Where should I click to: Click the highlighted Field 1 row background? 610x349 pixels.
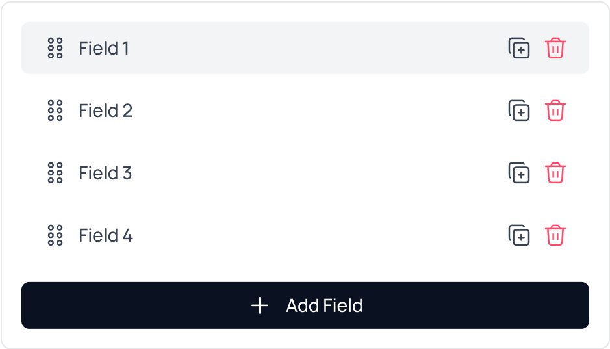tap(312, 48)
